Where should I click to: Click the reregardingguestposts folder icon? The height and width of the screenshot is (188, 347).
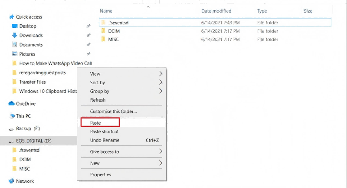[x=14, y=73]
